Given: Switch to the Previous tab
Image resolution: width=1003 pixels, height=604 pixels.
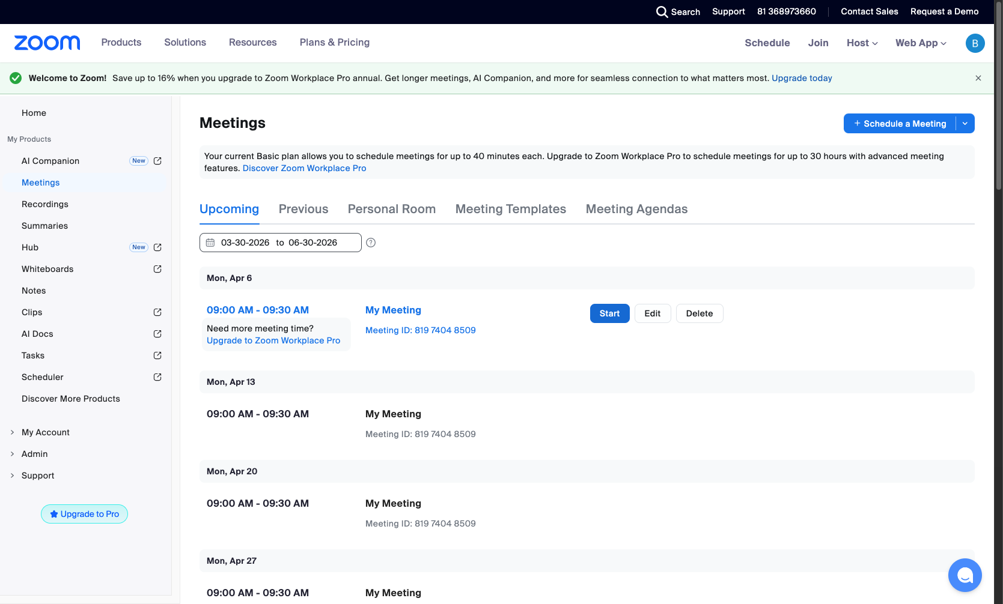Looking at the screenshot, I should click(x=303, y=209).
